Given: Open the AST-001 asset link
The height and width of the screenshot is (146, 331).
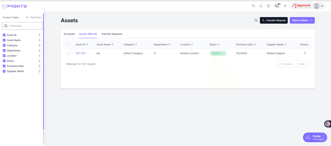Looking at the screenshot, I should [81, 53].
